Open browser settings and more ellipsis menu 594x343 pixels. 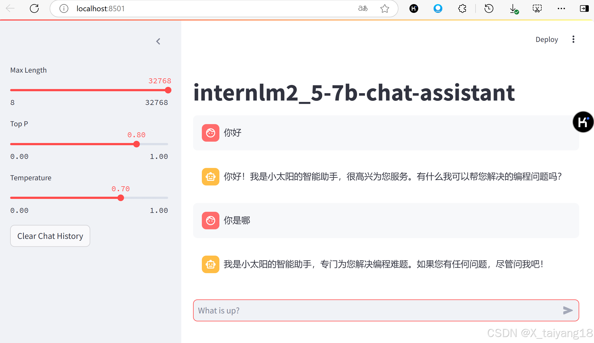(x=561, y=9)
